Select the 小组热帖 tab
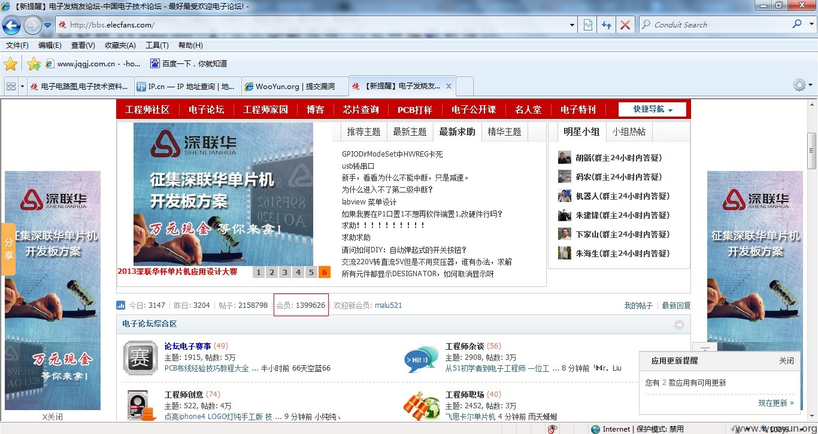Viewport: 818px width, 434px height. [x=628, y=132]
